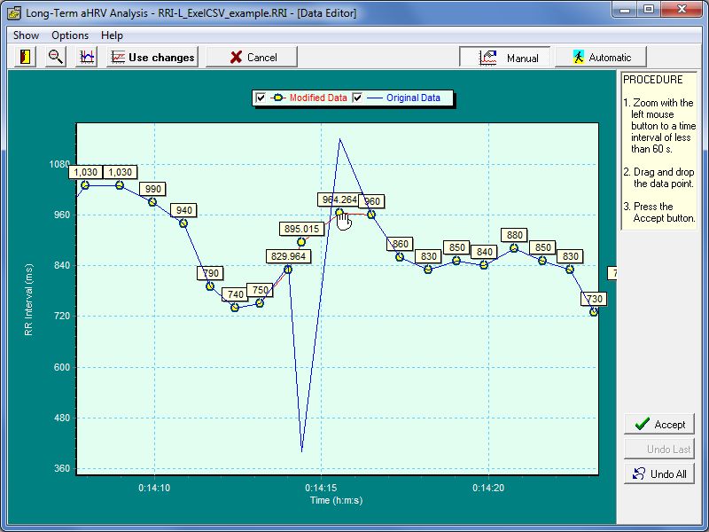The height and width of the screenshot is (532, 709).
Task: Uncheck the Original Data legend checkbox
Action: 358,98
